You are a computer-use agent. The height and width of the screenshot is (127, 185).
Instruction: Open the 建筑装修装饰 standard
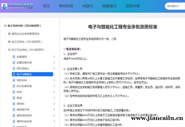(24, 116)
